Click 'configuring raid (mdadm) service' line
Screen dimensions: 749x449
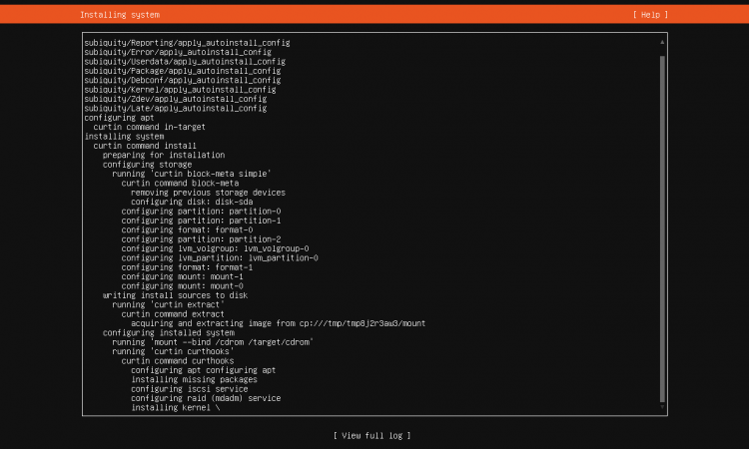pos(206,398)
